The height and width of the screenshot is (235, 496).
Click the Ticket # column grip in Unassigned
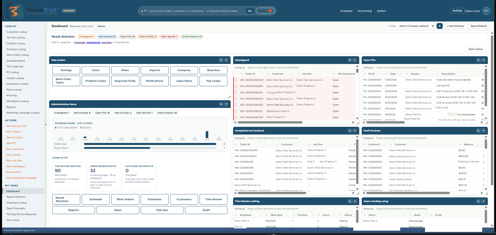[x=242, y=74]
